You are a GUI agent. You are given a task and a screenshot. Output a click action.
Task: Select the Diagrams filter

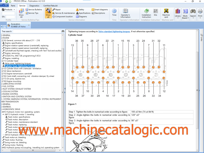click(82, 17)
